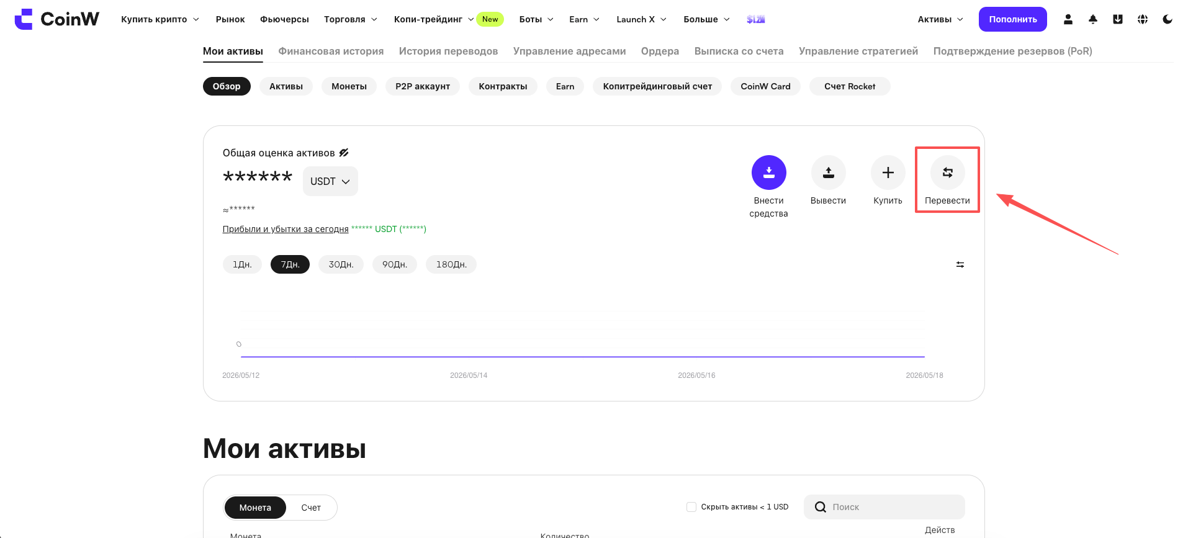Screen dimensions: 1188x538
Task: Open the Фьючерсы menu item
Action: (284, 19)
